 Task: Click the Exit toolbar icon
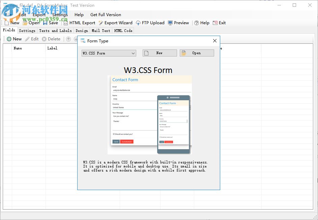pos(219,23)
